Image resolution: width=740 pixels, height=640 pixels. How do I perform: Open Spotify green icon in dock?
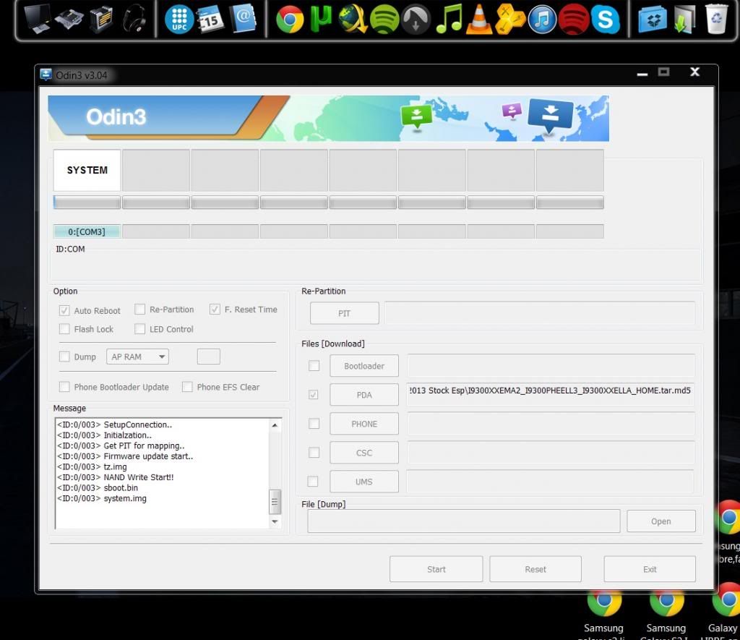[x=384, y=19]
